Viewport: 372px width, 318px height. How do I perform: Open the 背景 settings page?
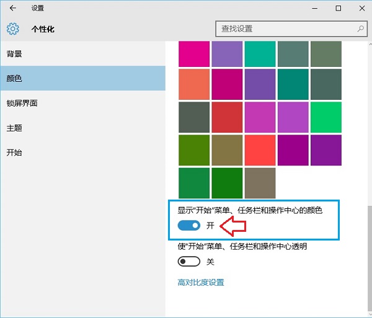pos(14,54)
